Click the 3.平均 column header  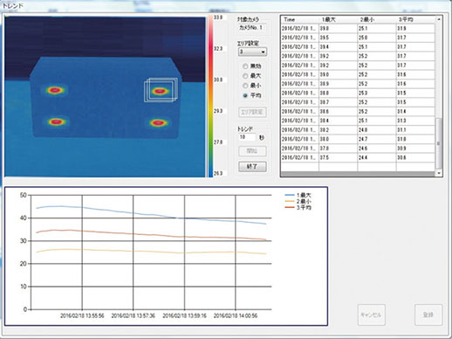[415, 19]
